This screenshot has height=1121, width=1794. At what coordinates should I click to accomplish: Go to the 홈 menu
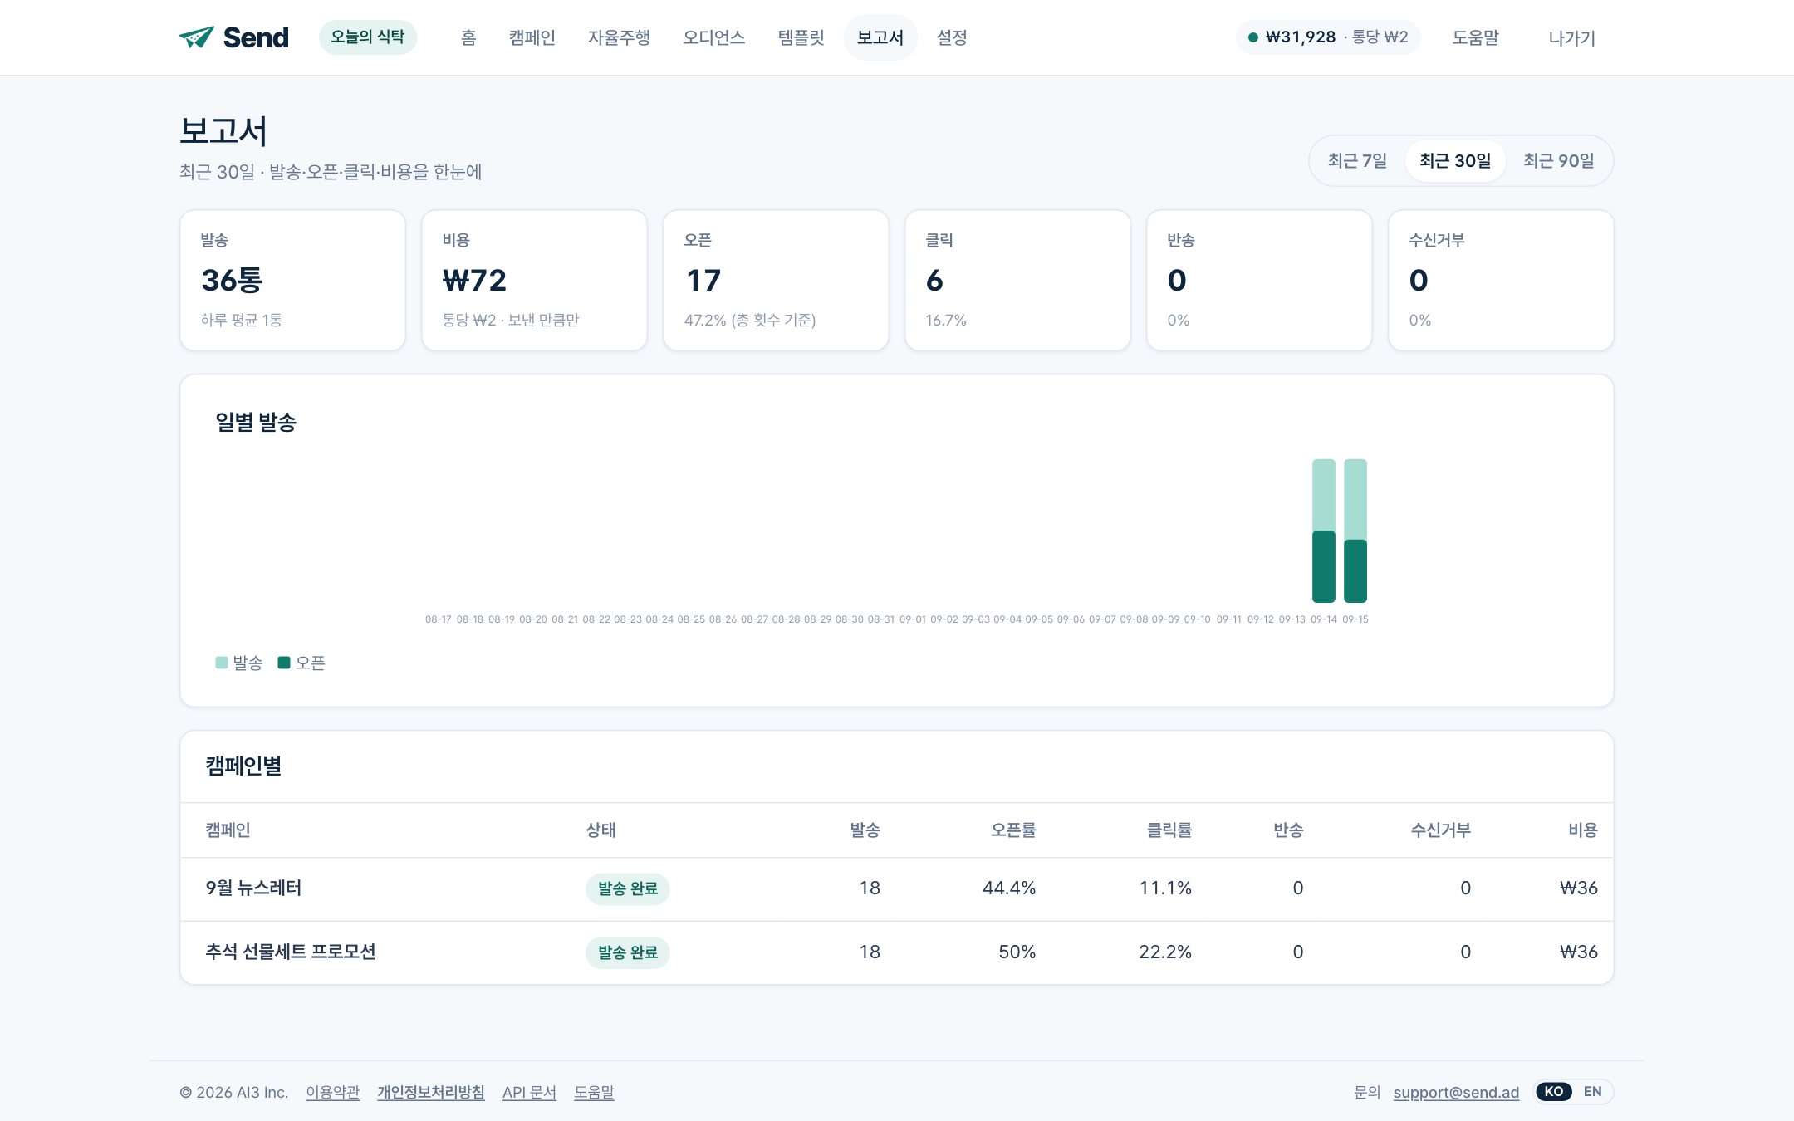[468, 37]
